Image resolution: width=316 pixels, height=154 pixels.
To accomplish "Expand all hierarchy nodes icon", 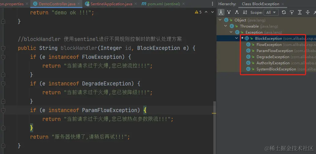I will pos(300,12).
